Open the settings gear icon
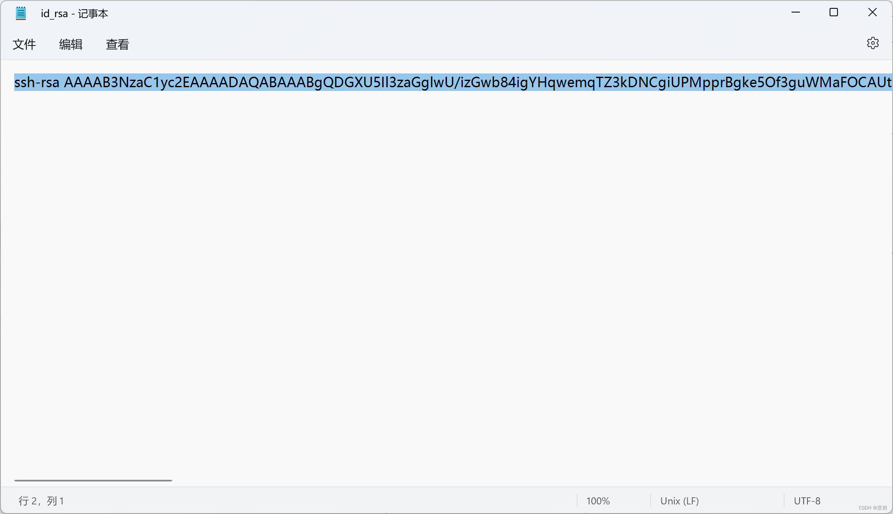Image resolution: width=893 pixels, height=514 pixels. (x=873, y=43)
